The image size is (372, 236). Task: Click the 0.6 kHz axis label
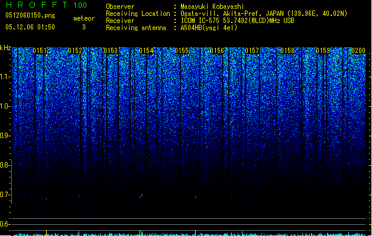(x=5, y=224)
